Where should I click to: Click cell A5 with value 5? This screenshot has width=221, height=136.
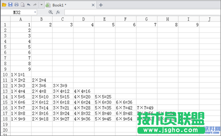(x=21, y=47)
